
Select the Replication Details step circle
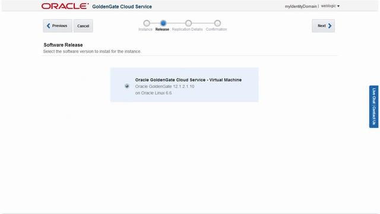point(188,23)
